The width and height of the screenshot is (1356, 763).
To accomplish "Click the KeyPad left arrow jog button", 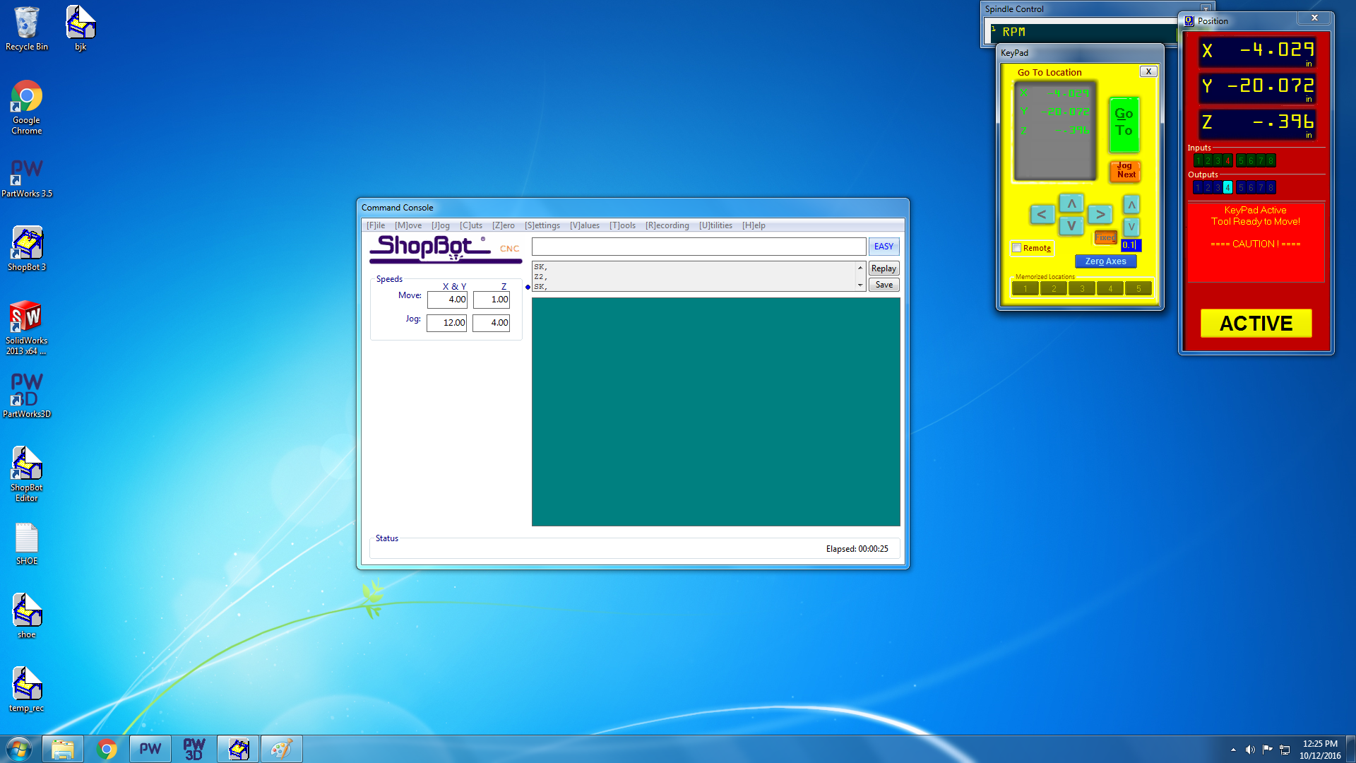I will (1042, 214).
